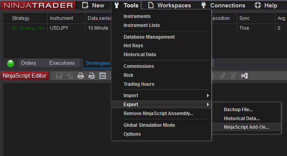Screen dimensions: 287x156
Task: Click the Save All icon
Action: [x=70, y=76]
